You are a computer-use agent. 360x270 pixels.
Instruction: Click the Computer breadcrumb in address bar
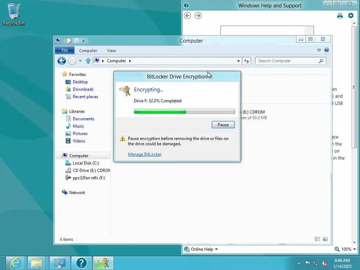[x=116, y=61]
